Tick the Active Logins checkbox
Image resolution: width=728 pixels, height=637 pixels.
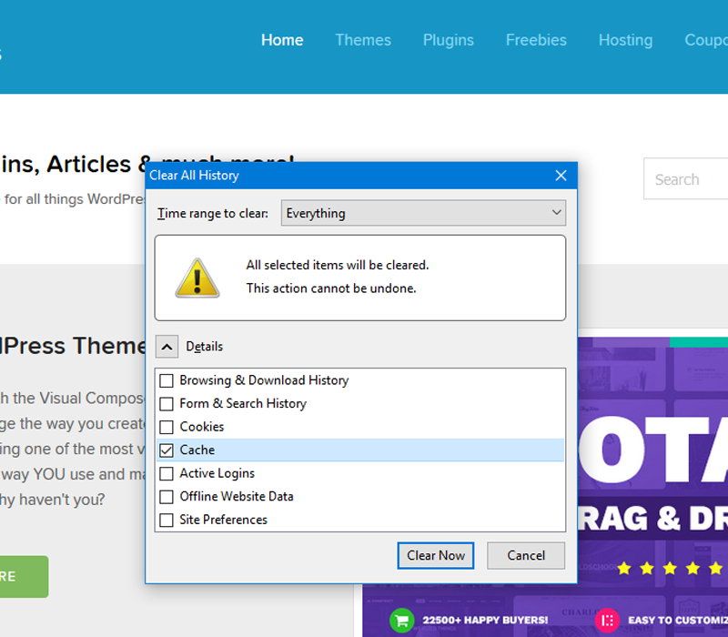(167, 473)
